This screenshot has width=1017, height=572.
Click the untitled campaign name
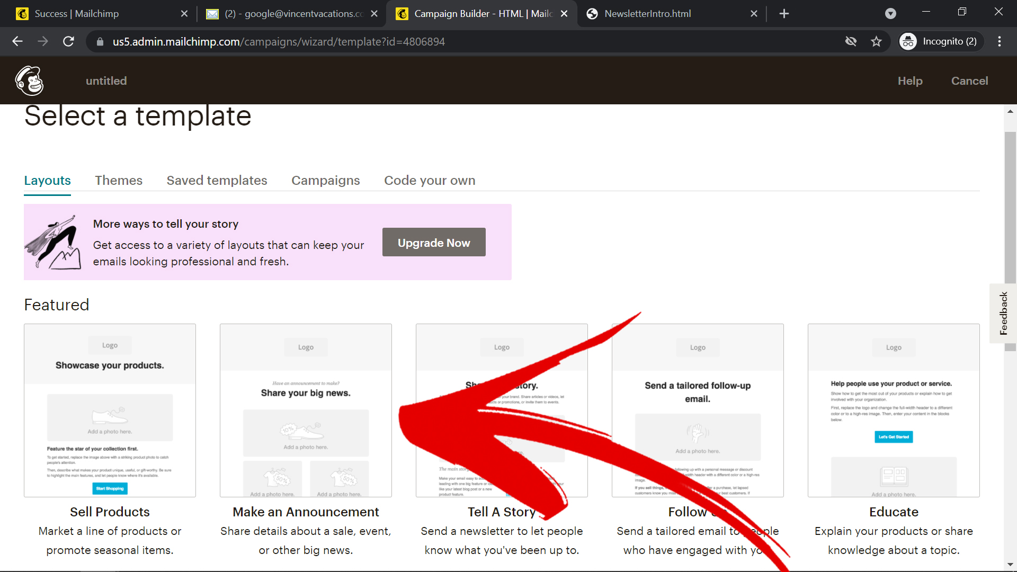(x=106, y=81)
